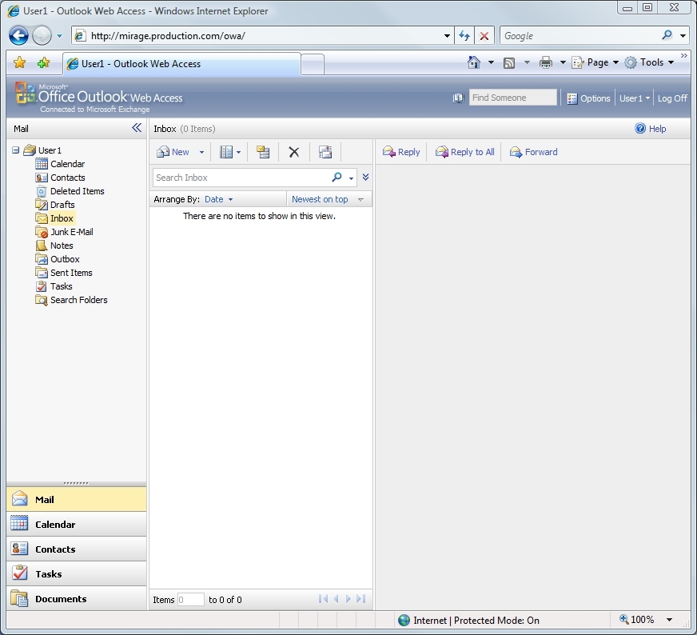The width and height of the screenshot is (697, 635).
Task: Open the Deleted Items folder
Action: pyautogui.click(x=77, y=191)
